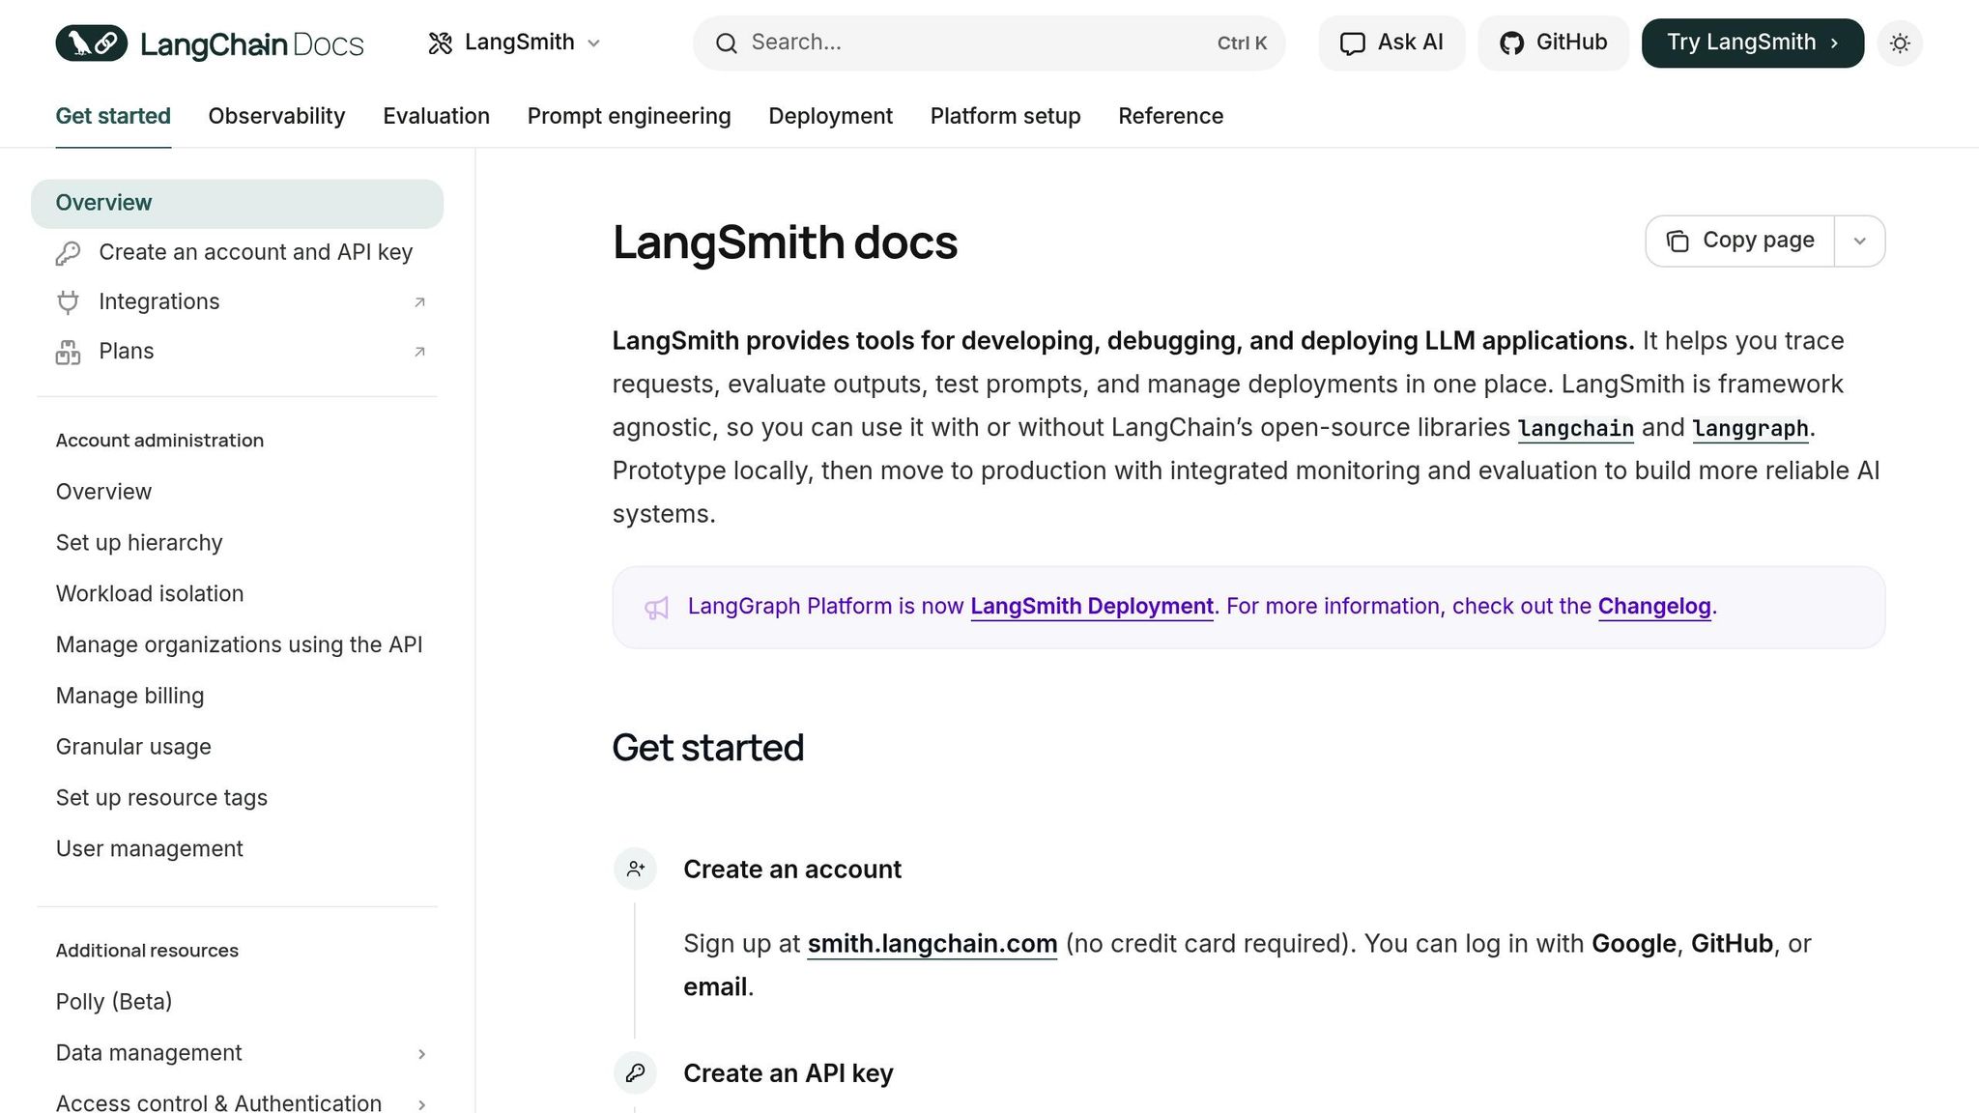Click the key icon beside Create an account
The height and width of the screenshot is (1113, 1979).
67,252
